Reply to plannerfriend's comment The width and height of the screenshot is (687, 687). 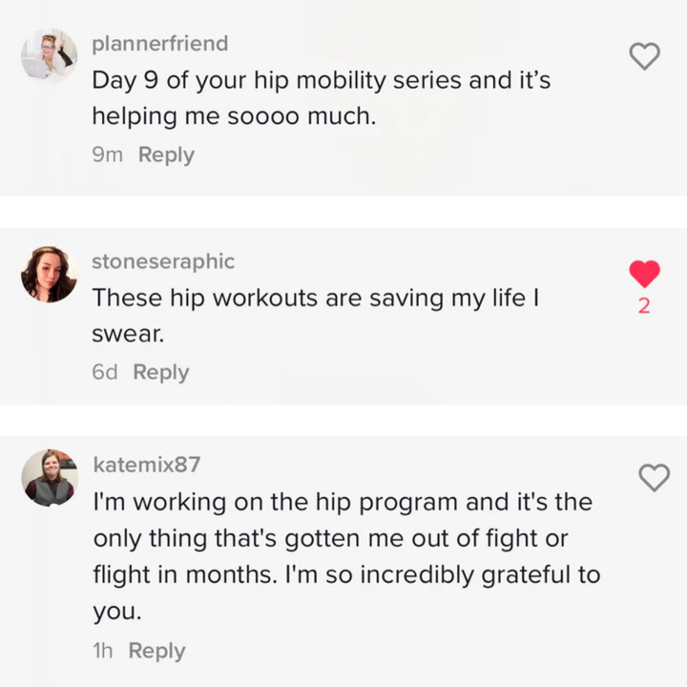click(x=166, y=155)
